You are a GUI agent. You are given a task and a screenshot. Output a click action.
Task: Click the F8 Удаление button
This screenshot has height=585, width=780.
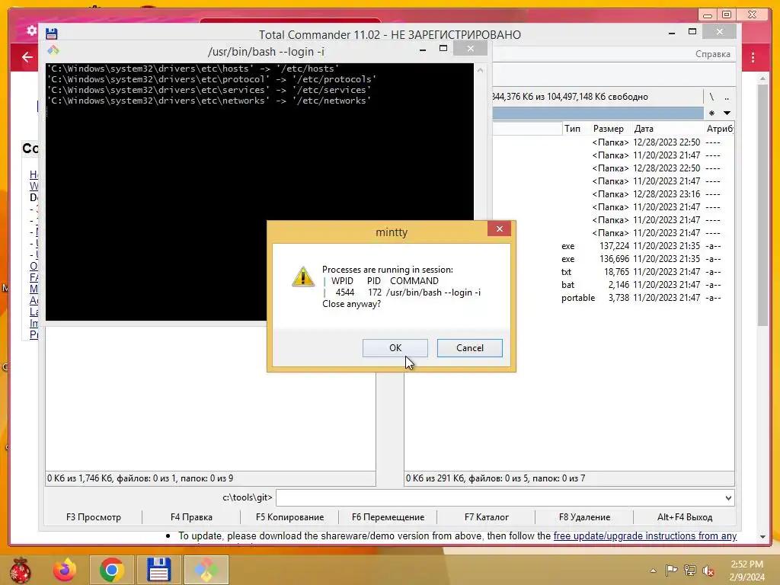584,517
